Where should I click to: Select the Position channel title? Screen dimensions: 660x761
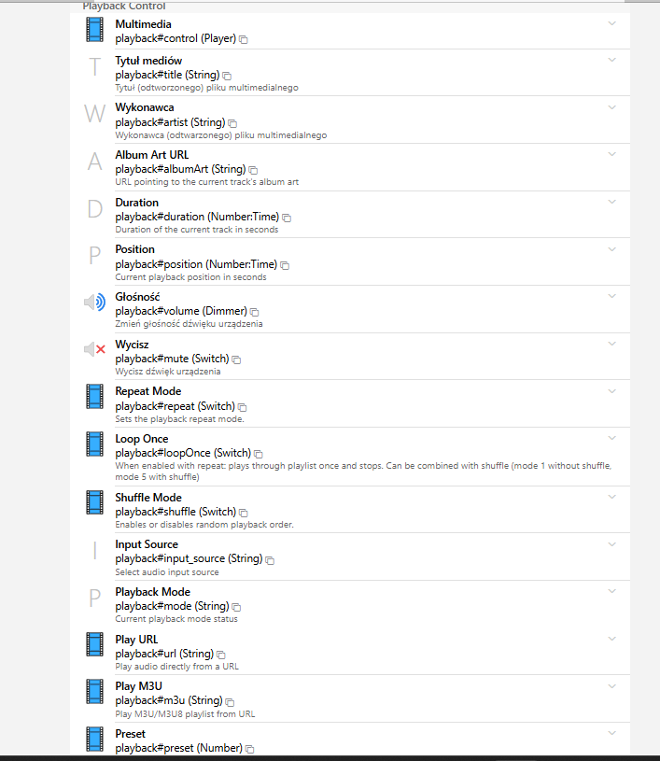coord(134,249)
